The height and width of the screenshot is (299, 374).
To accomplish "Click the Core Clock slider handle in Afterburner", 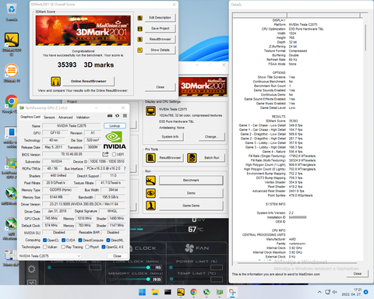I will 148,267.
